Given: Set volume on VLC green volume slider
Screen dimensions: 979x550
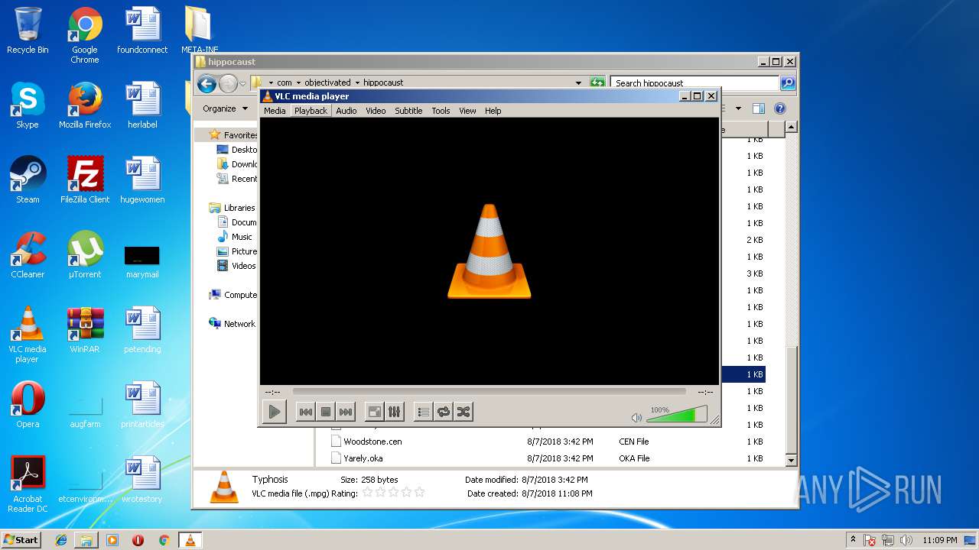Looking at the screenshot, I should [676, 415].
